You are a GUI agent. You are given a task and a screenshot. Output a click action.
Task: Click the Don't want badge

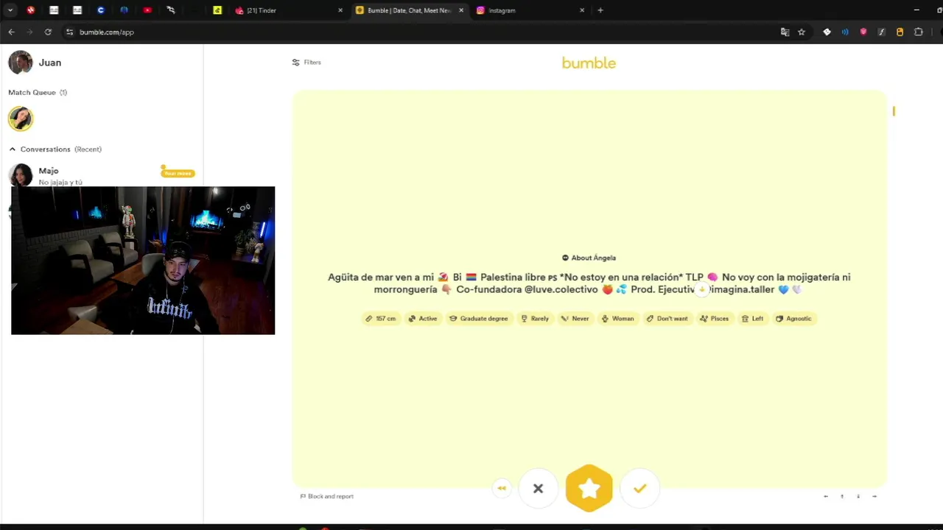point(667,319)
